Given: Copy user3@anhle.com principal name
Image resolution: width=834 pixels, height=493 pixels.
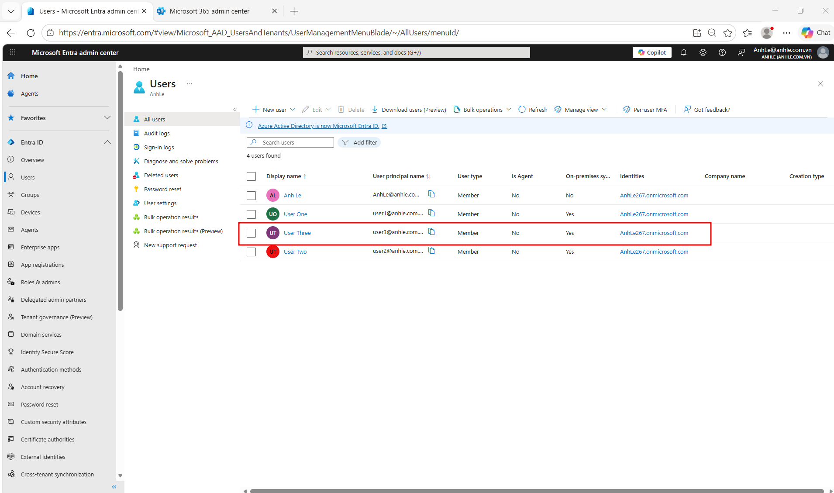Looking at the screenshot, I should tap(431, 232).
